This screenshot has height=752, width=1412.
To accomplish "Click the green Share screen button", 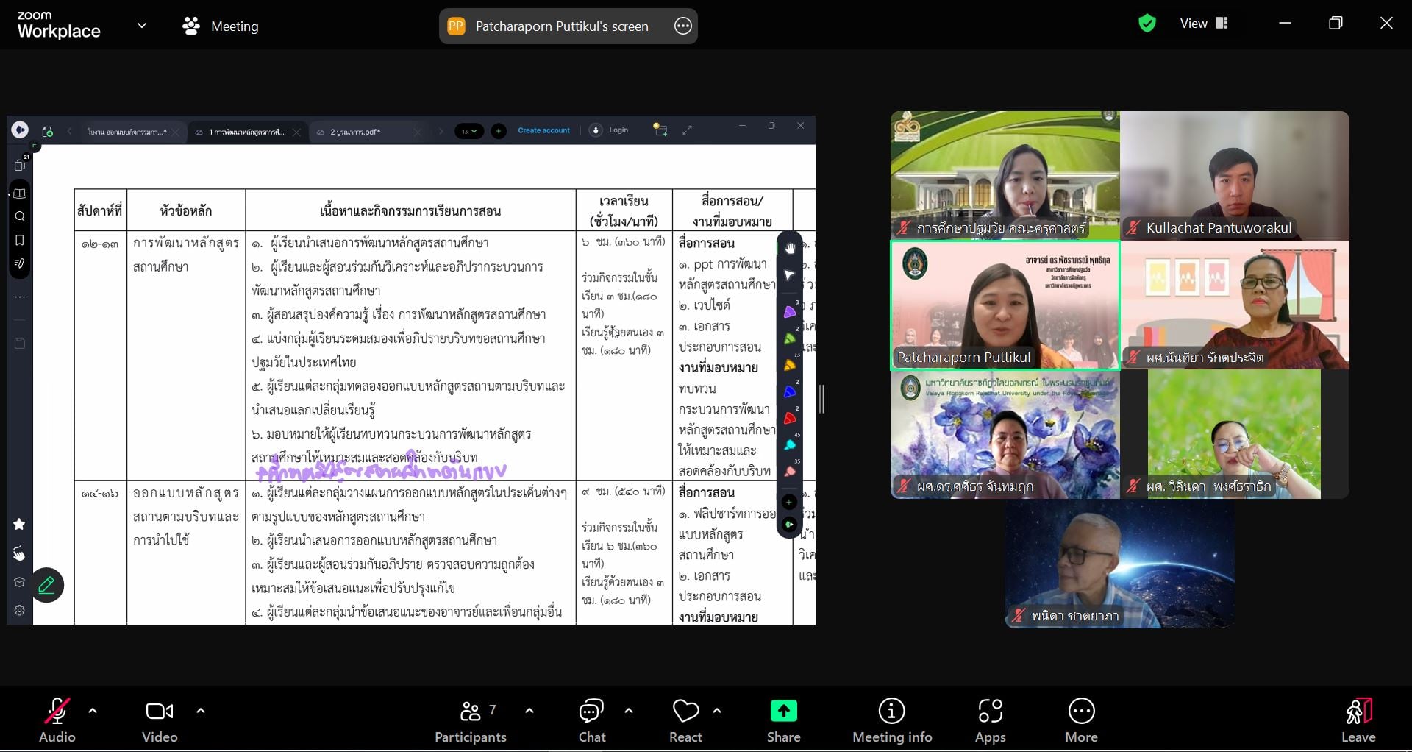I will tap(783, 721).
